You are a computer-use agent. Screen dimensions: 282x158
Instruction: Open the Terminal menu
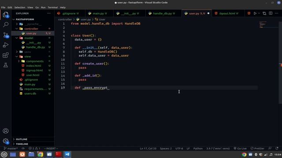pos(53,7)
